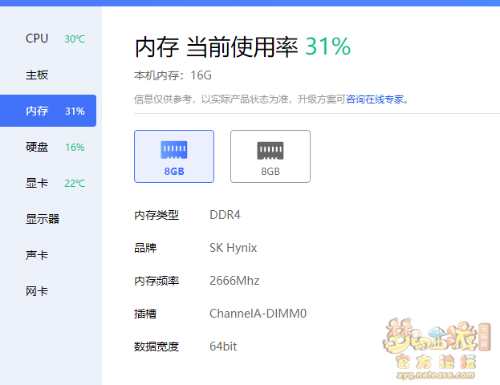Screen dimensions: 500x385
Task: Click the green 31% usage heading
Action: 328,47
